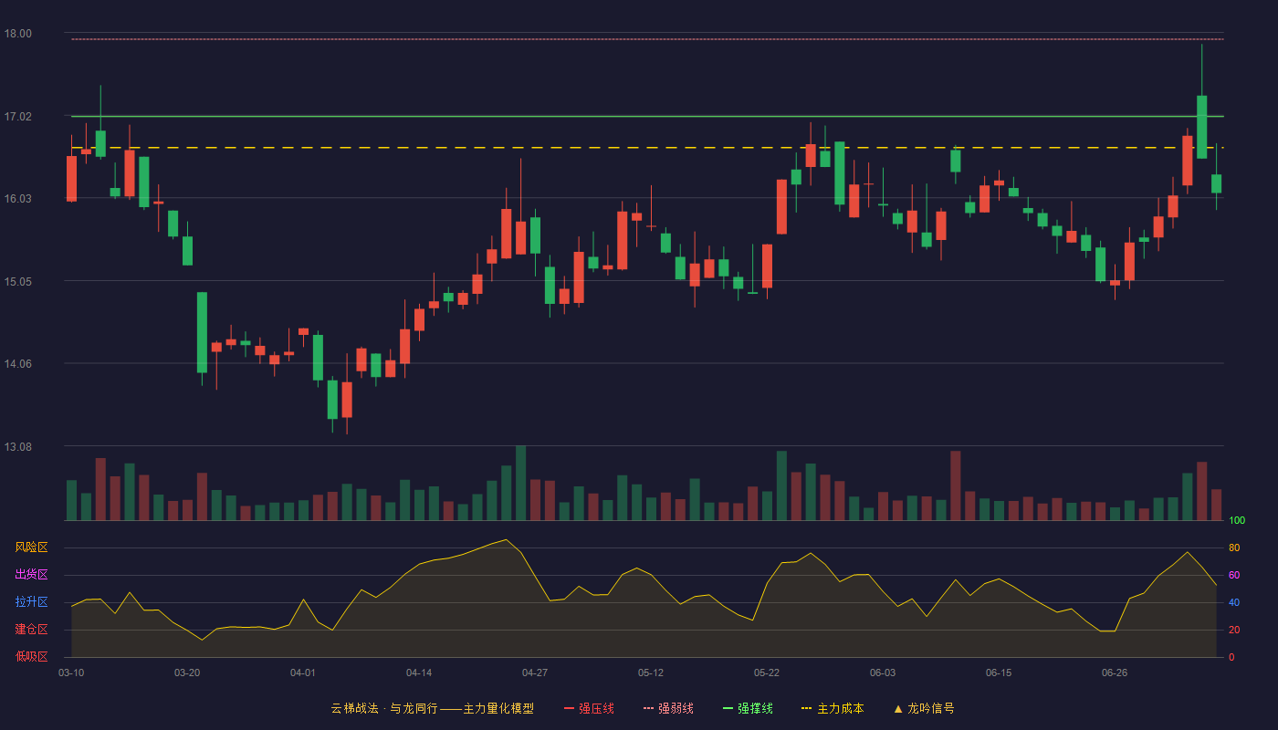Click the 06-03 date label
1278x730 pixels.
point(883,673)
